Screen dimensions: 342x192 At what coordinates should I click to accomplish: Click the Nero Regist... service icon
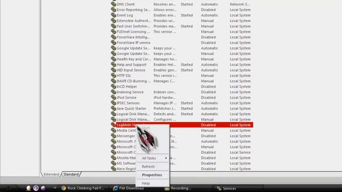pyautogui.click(x=113, y=169)
